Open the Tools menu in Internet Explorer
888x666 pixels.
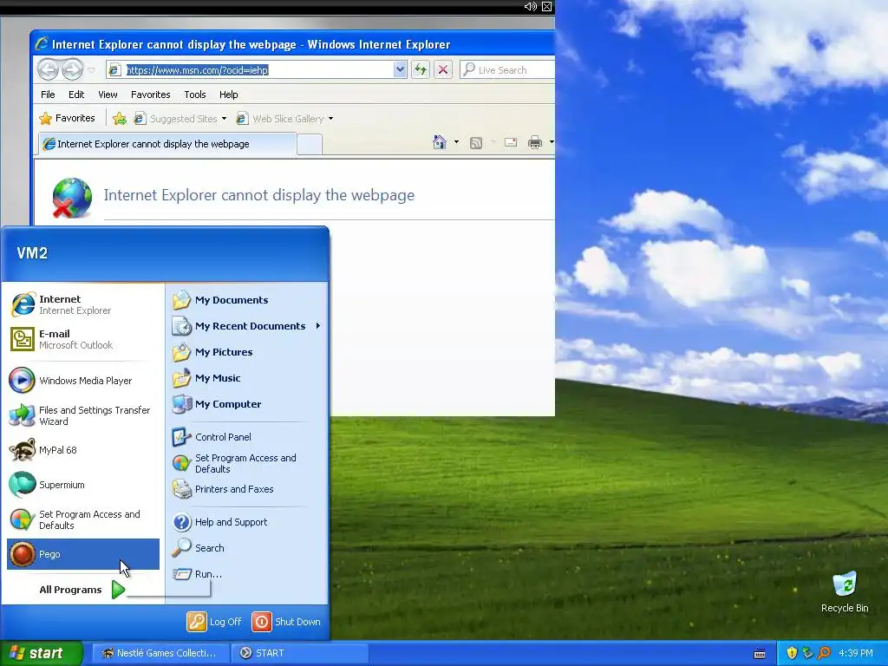tap(195, 95)
